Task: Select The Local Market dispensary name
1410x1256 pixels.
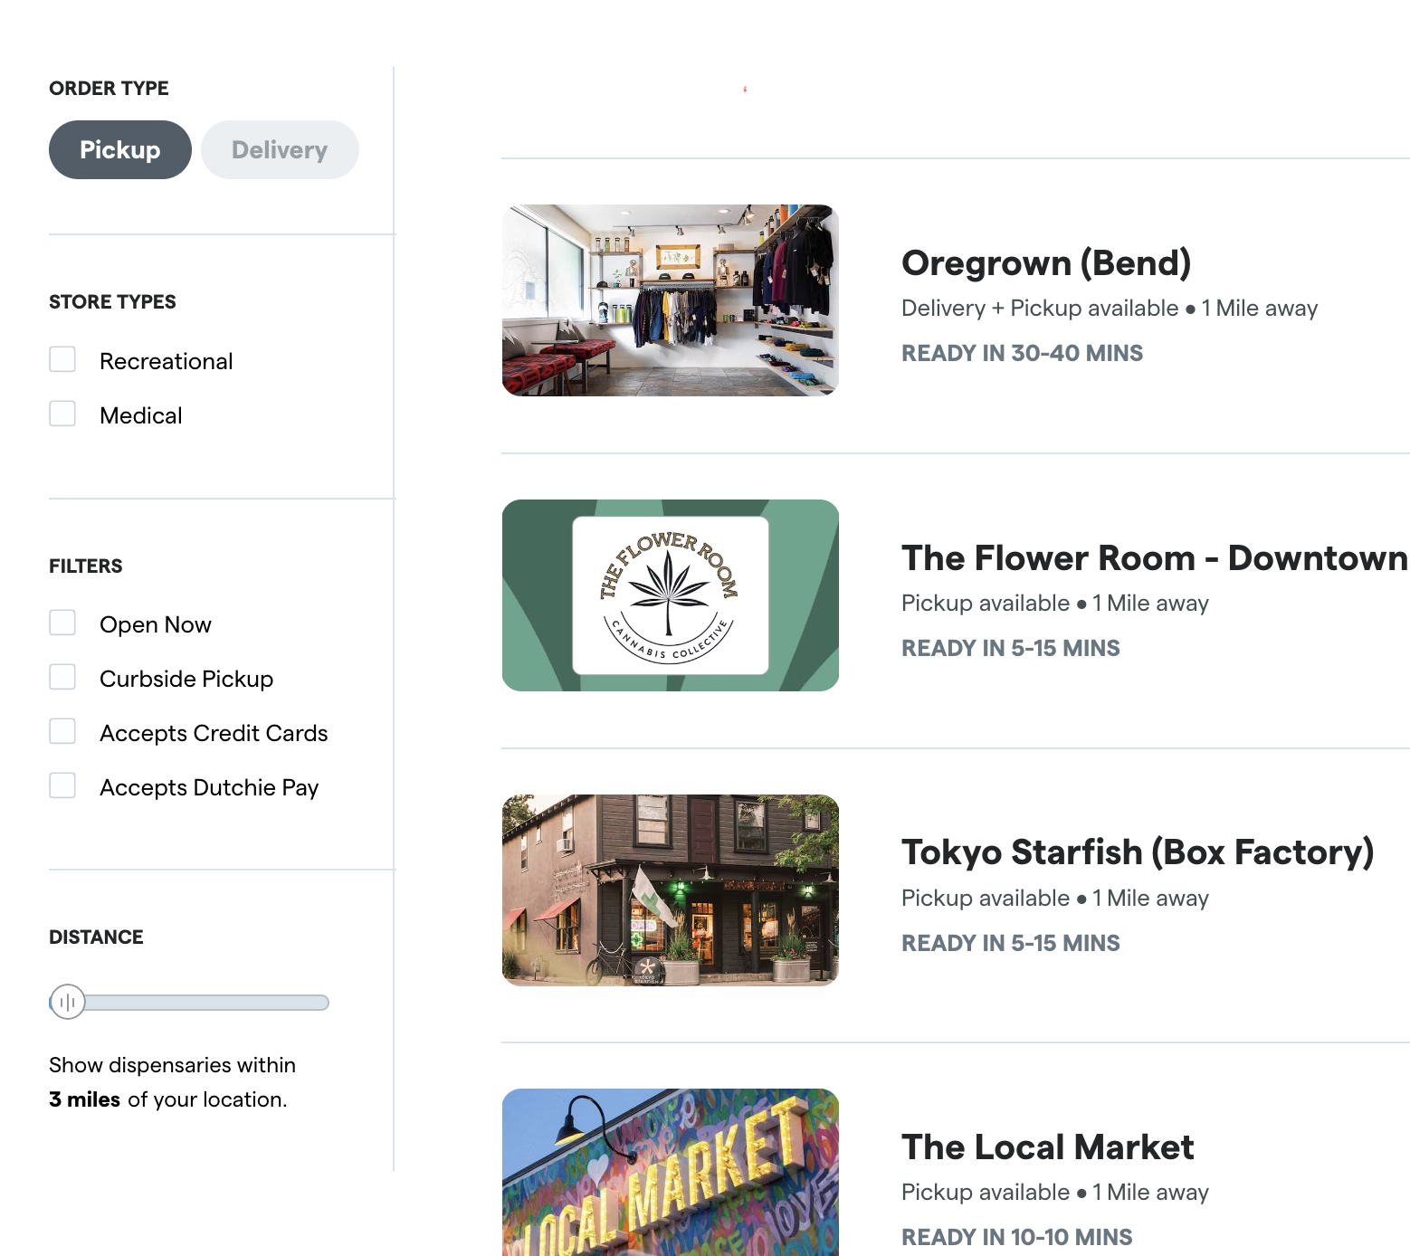Action: click(1047, 1147)
